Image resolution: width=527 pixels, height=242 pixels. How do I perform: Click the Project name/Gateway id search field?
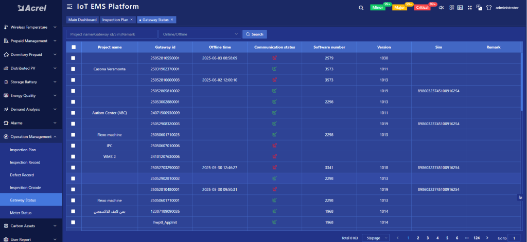tap(112, 34)
